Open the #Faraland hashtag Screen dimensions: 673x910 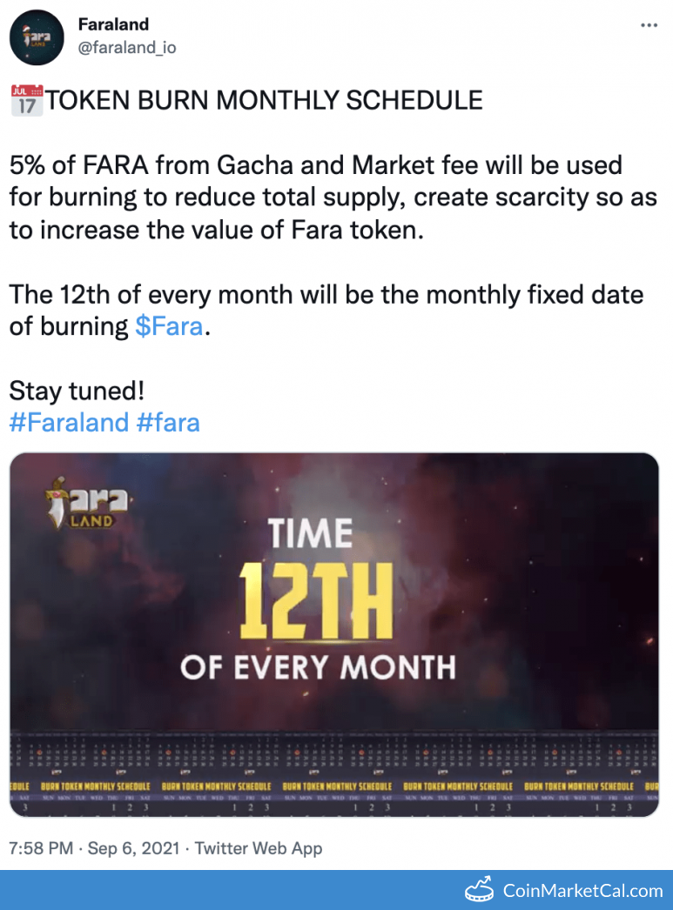tap(69, 423)
